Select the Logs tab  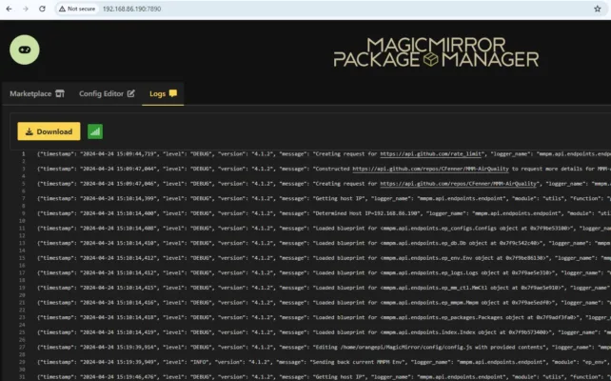click(163, 93)
